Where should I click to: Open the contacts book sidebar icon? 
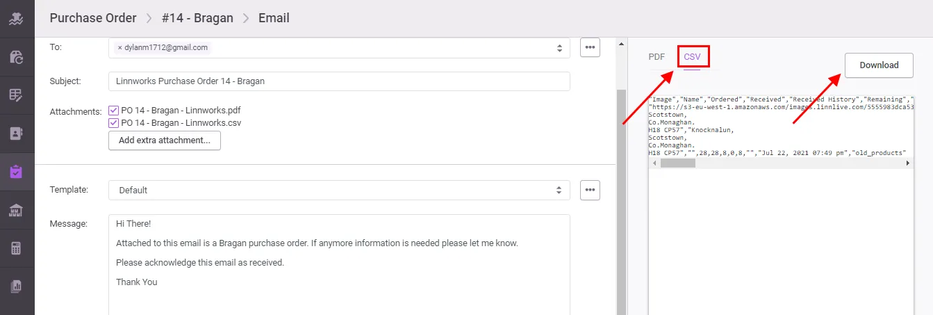tap(17, 134)
